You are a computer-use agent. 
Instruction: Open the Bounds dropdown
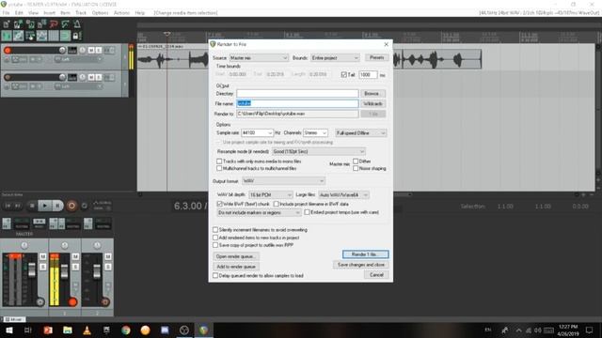(335, 58)
